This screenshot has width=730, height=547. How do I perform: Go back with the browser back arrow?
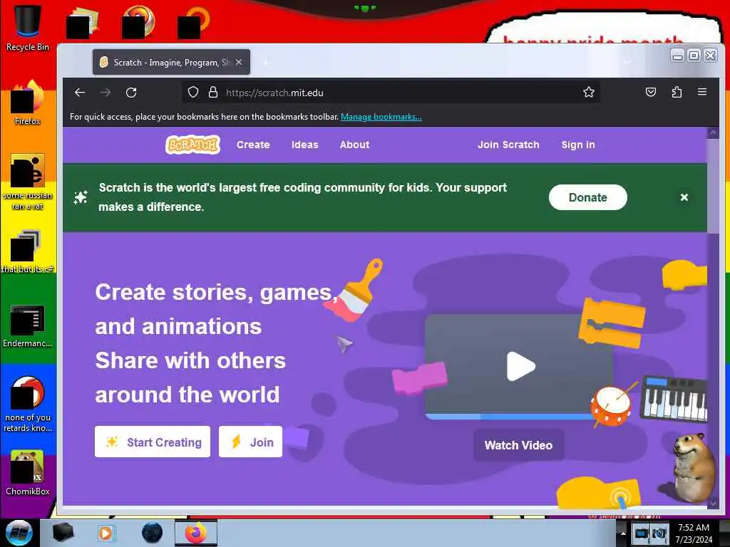coord(80,92)
